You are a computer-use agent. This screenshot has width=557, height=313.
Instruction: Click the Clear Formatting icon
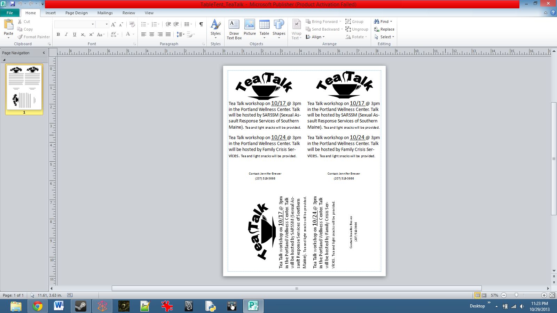coord(132,24)
